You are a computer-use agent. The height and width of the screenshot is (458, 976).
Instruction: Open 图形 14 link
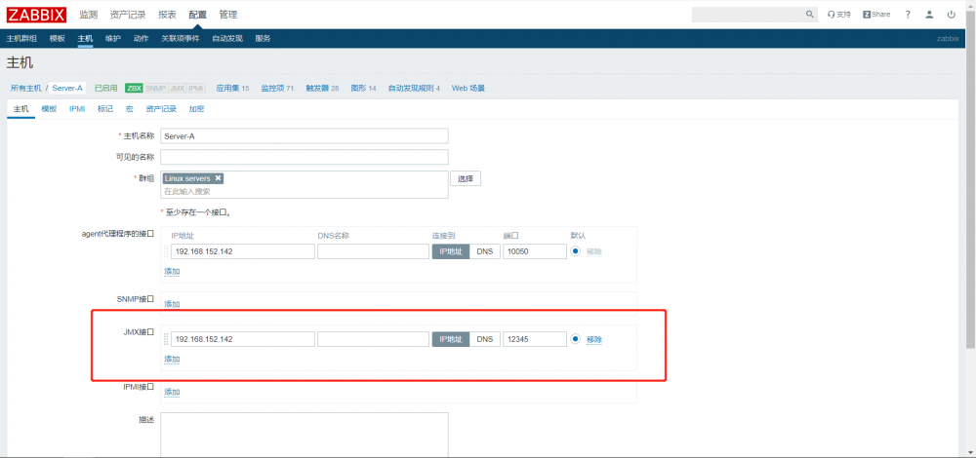coord(363,89)
